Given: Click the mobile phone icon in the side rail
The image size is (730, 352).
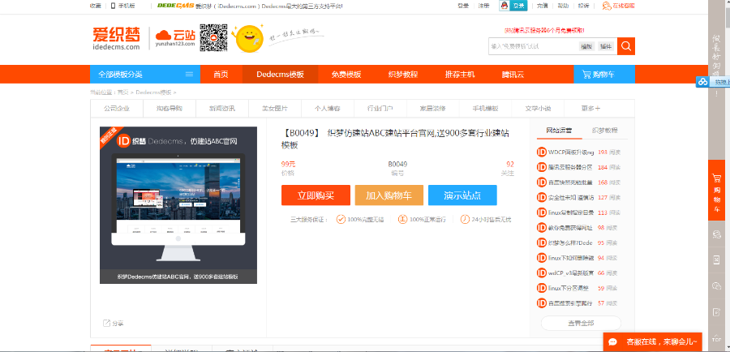Looking at the screenshot, I should pyautogui.click(x=717, y=260).
